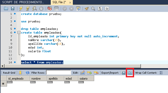Screen dimensions: 168x93
Task: Click the NULL cell under salario
Action: click(81, 82)
